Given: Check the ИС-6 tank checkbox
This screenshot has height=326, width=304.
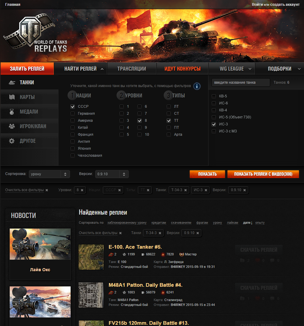Looking at the screenshot, I should click(x=214, y=103).
